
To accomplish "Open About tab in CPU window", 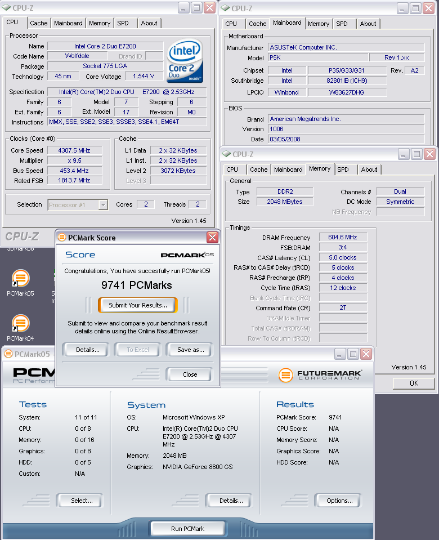I will (x=149, y=23).
